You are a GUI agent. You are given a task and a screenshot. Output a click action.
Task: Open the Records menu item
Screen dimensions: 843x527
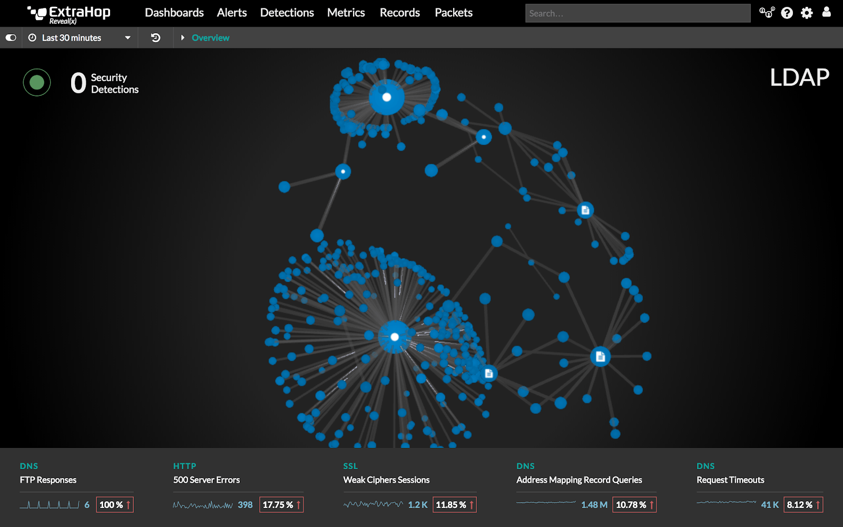399,13
